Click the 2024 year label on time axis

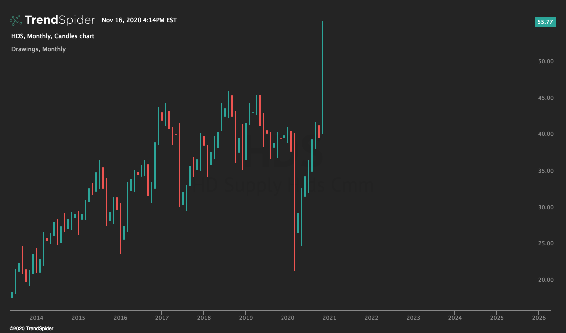point(455,318)
